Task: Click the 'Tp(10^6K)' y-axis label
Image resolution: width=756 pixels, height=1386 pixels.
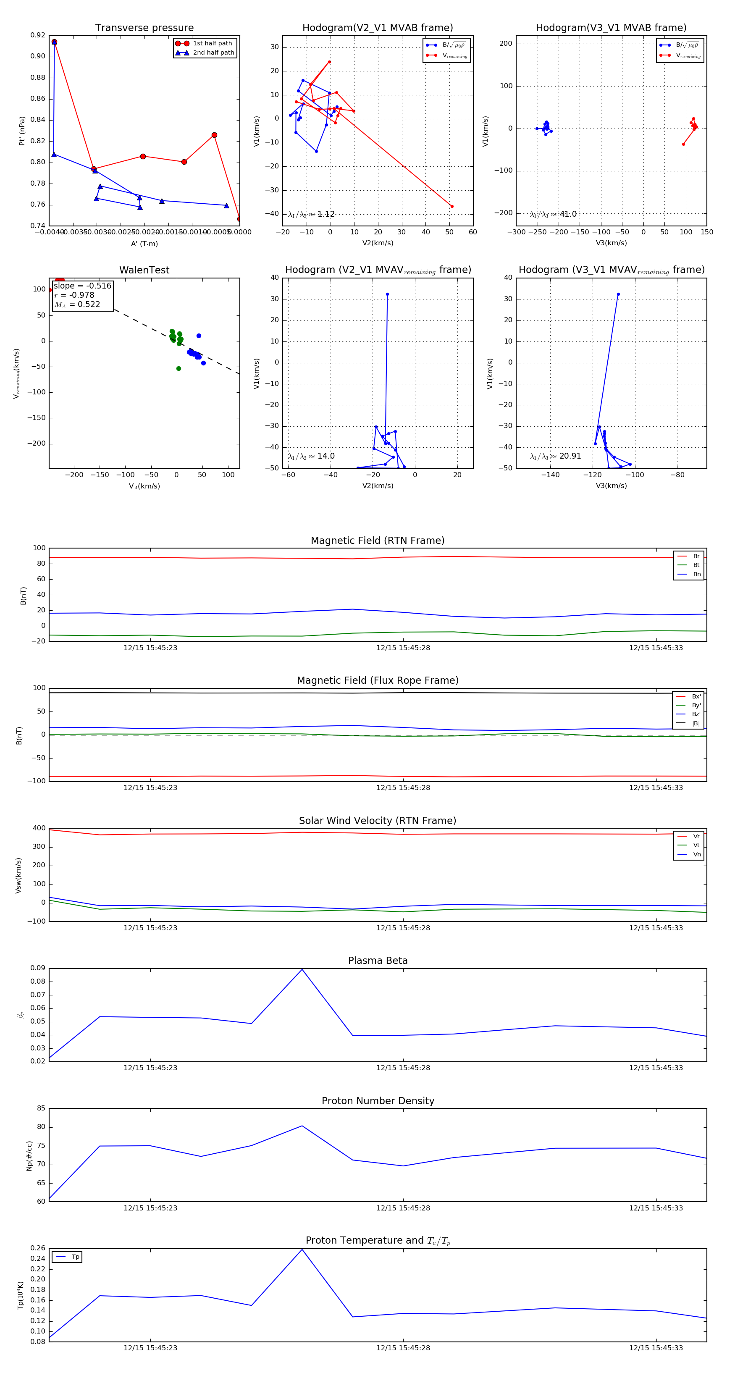Action: coord(21,1295)
